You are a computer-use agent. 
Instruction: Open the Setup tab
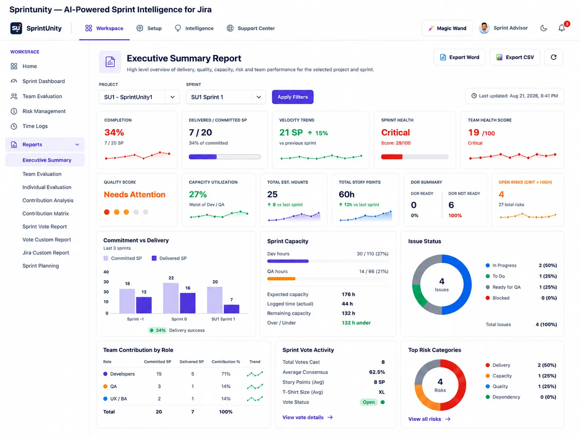(x=149, y=28)
